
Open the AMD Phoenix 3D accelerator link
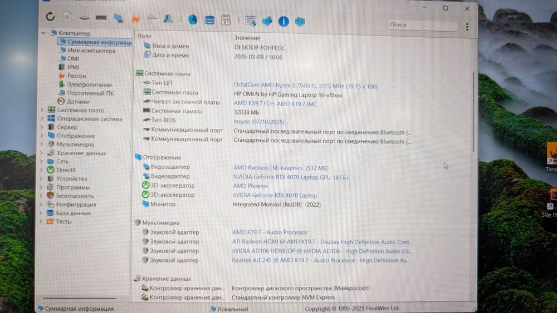point(251,186)
